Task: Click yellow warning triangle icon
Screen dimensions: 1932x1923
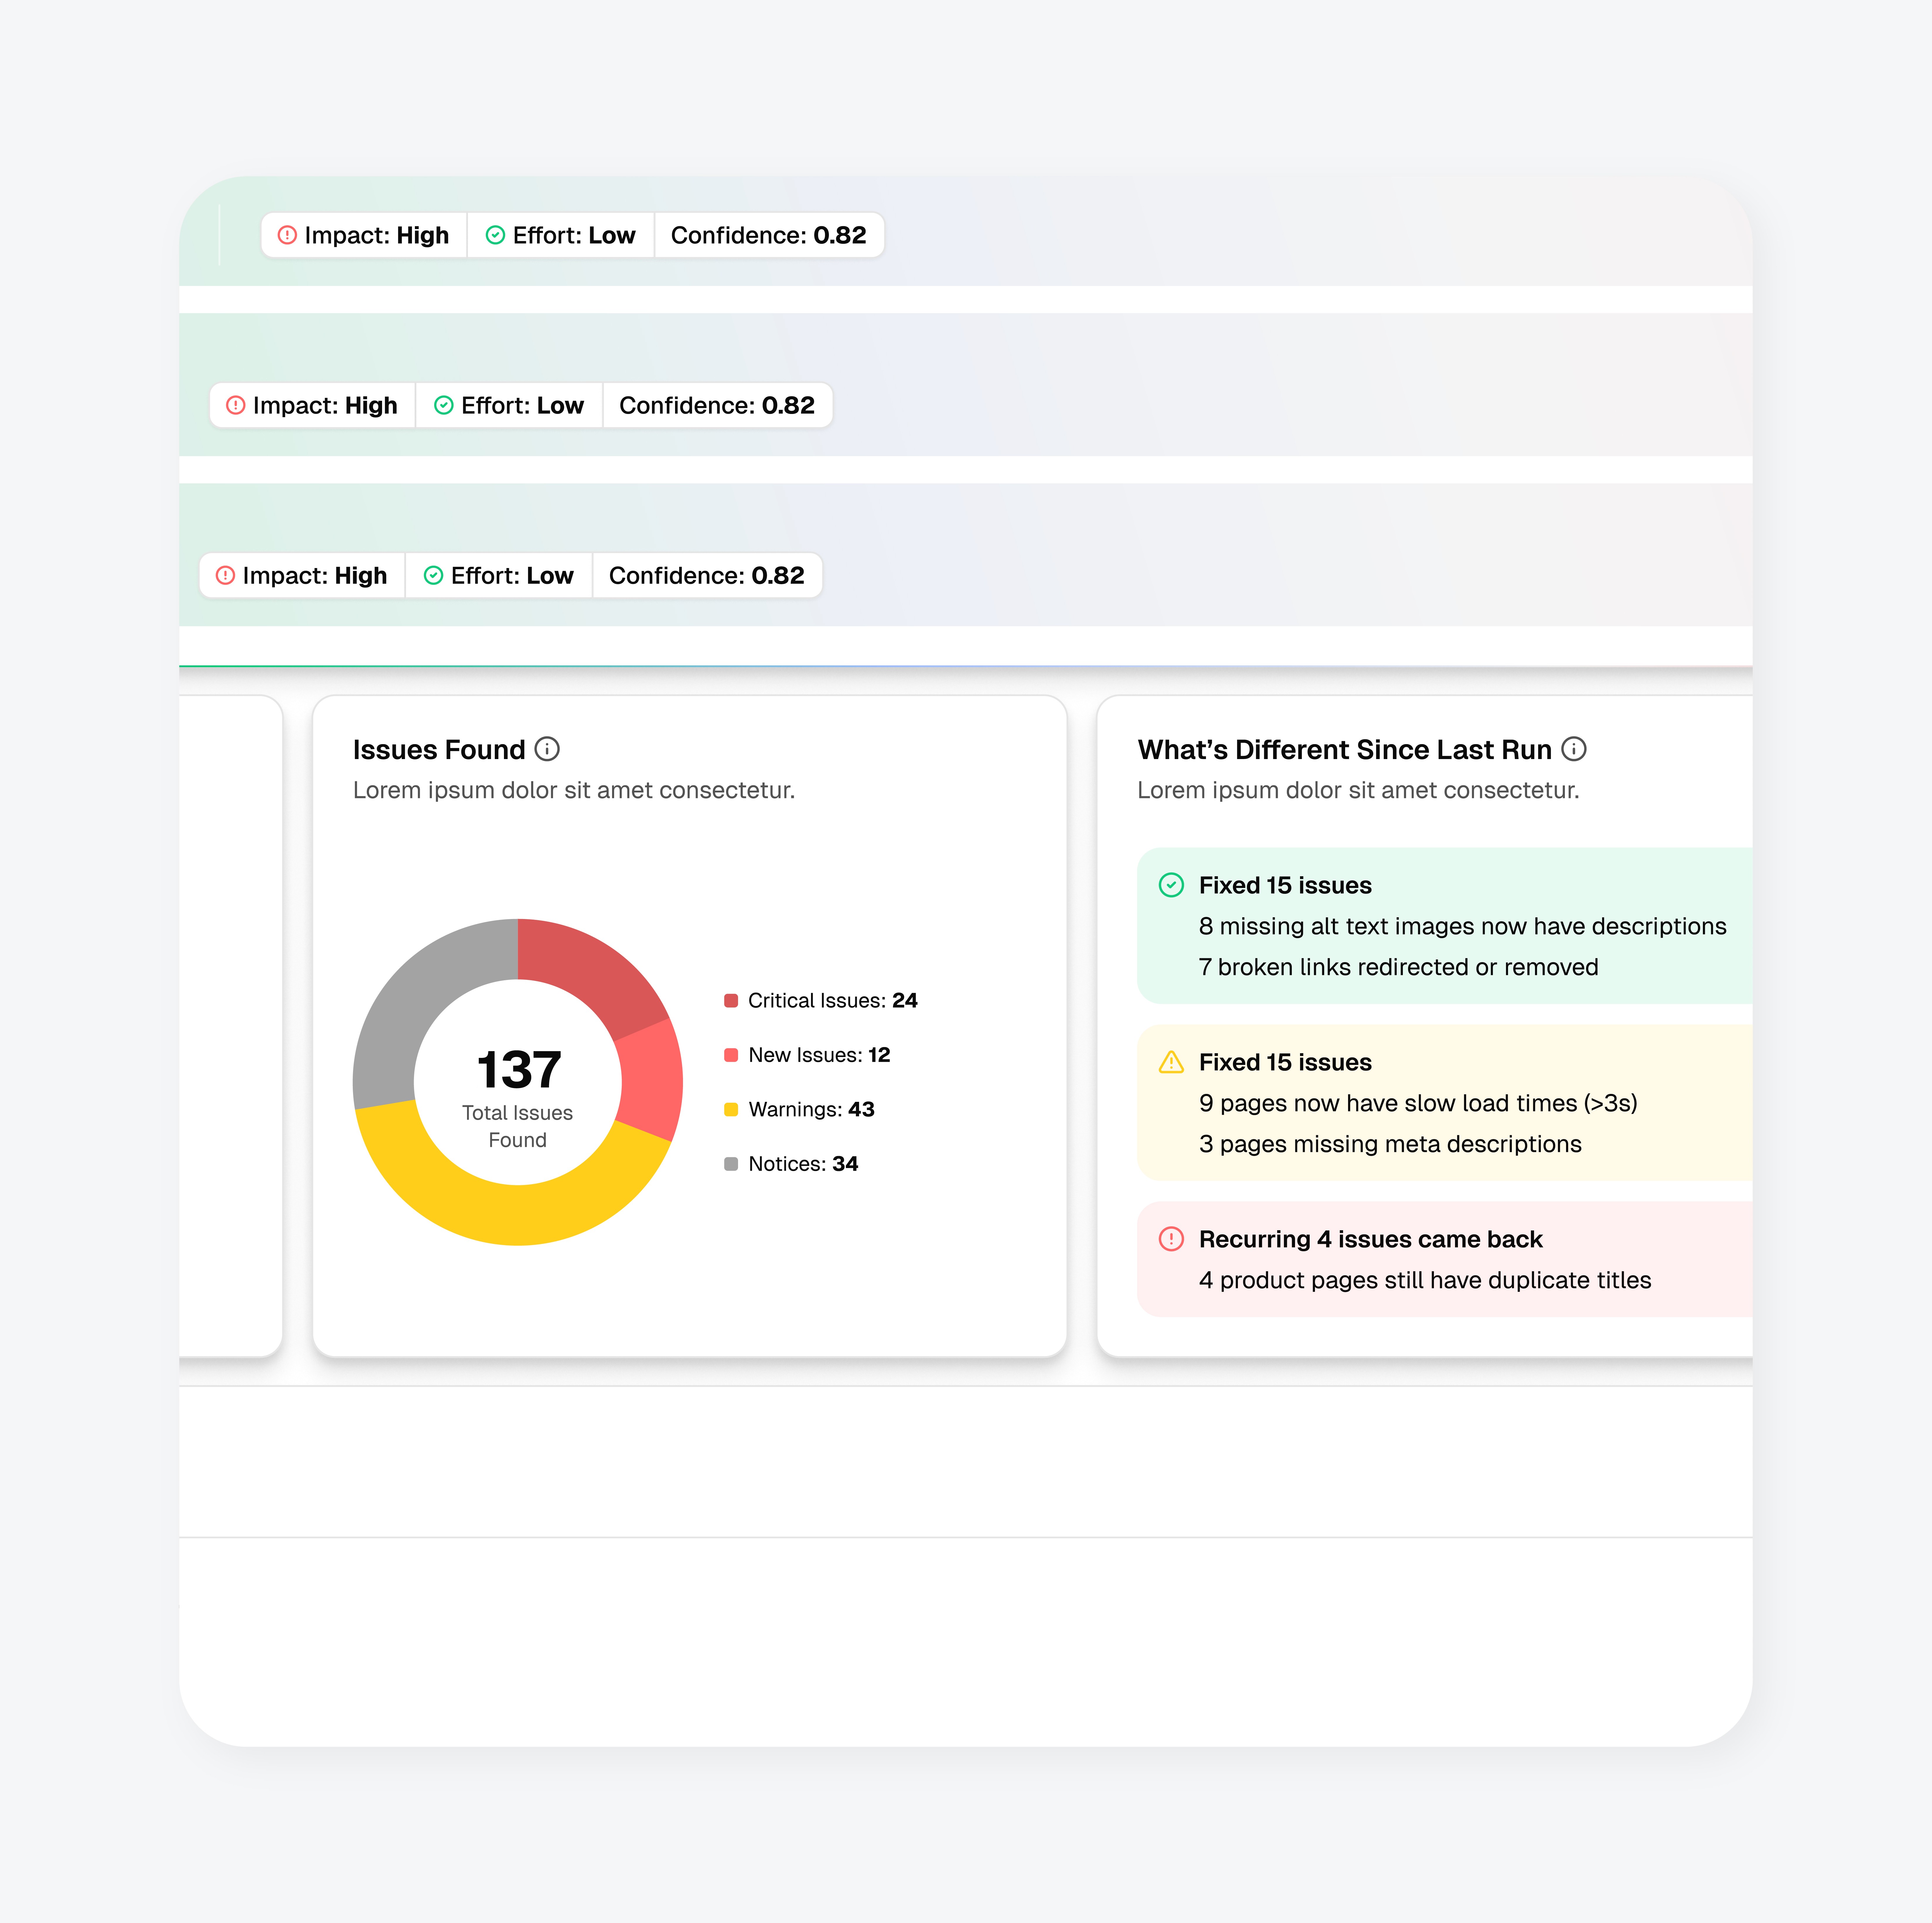Action: 1171,1062
